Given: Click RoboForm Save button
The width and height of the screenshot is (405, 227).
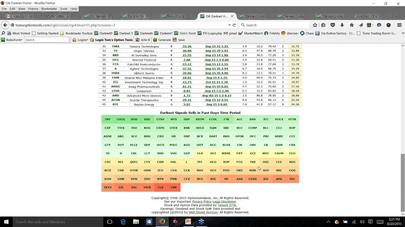Looking at the screenshot, I should click(x=179, y=40).
